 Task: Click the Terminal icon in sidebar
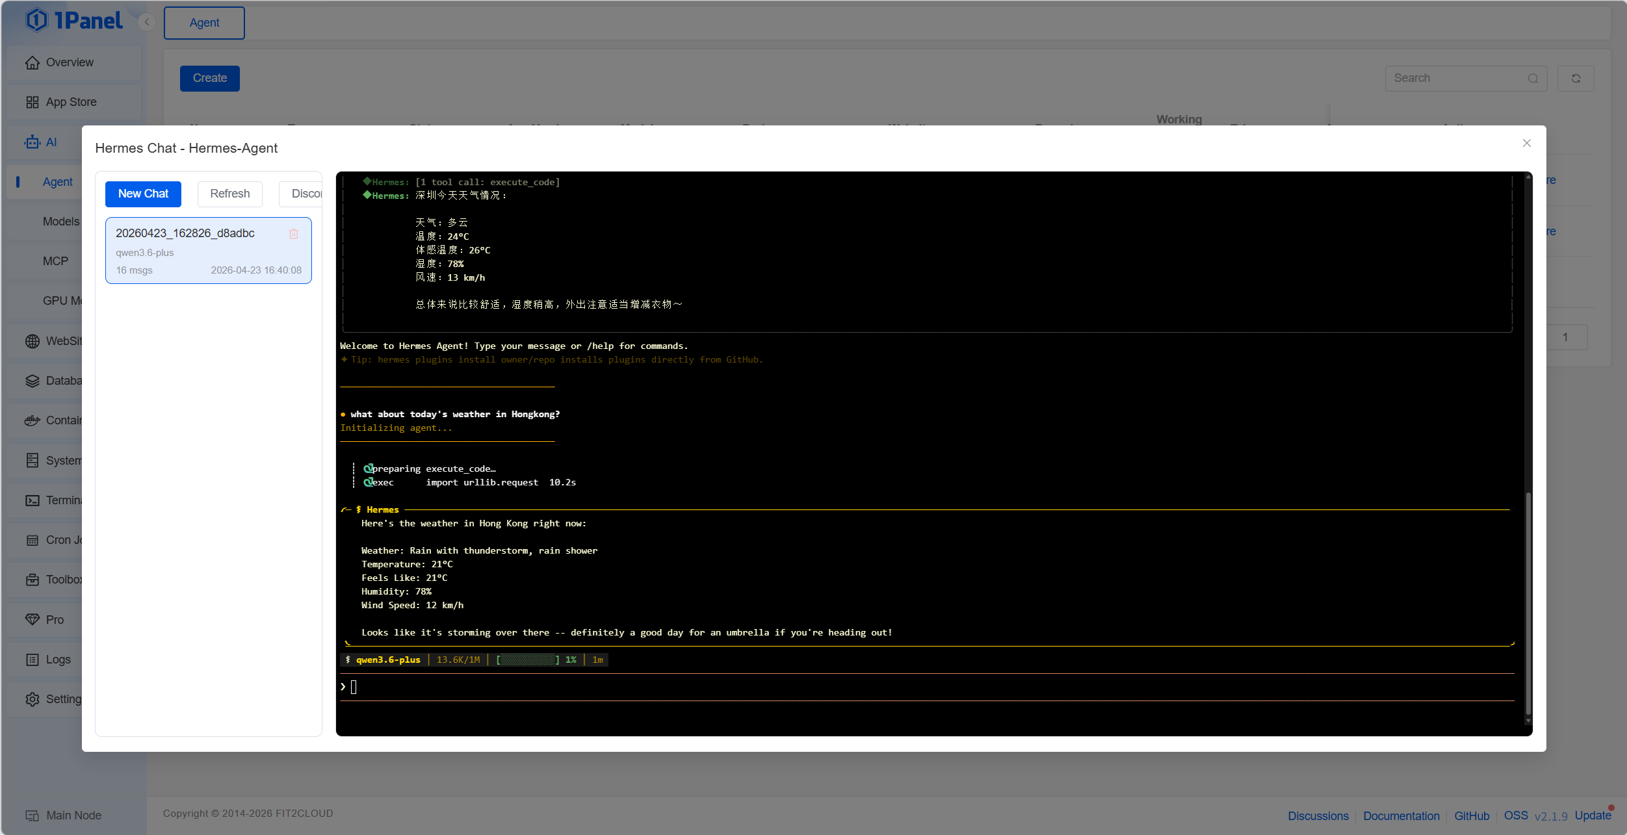pos(33,500)
